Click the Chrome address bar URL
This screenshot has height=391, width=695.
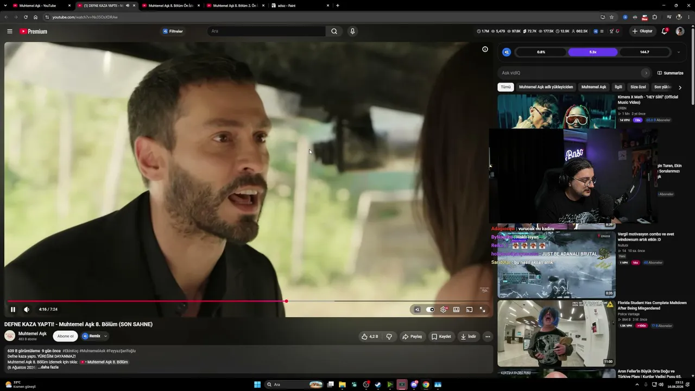[x=85, y=17]
